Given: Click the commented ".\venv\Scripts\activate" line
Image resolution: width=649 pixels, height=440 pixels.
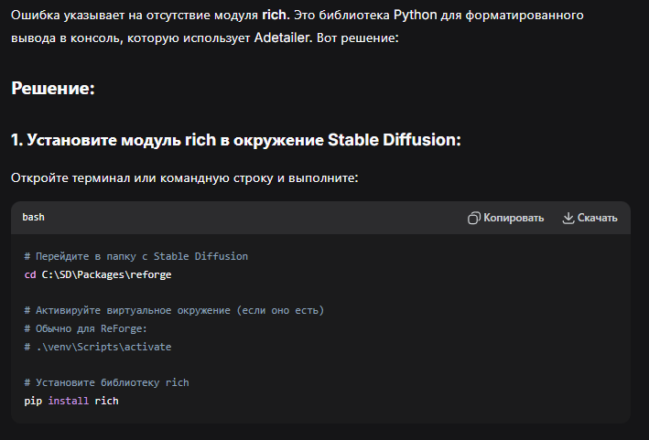Looking at the screenshot, I should click(98, 347).
